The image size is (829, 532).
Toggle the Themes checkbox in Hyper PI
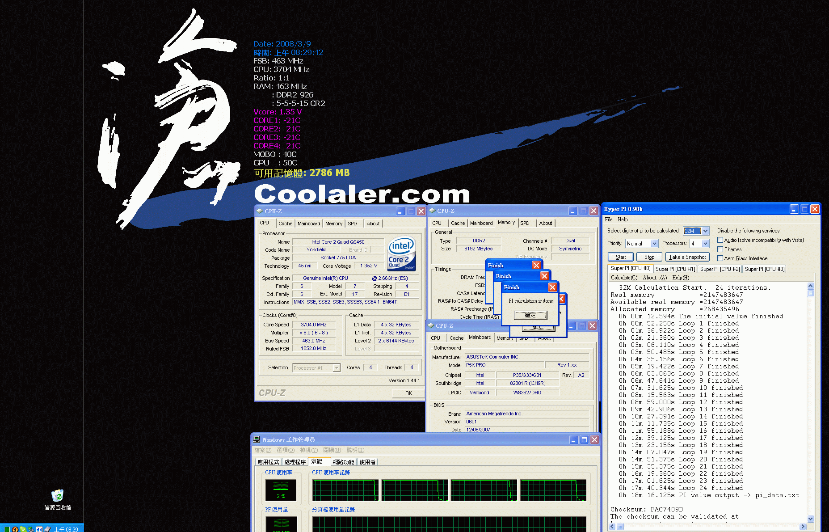(x=720, y=249)
